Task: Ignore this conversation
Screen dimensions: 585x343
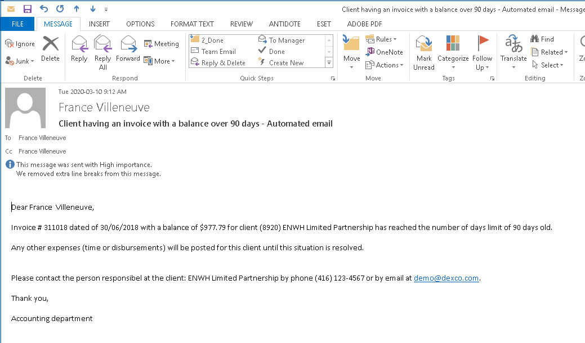Action: 20,44
